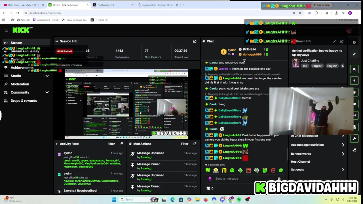
Task: Open the disassociated - Twitch bookmark
Action: (46, 20)
